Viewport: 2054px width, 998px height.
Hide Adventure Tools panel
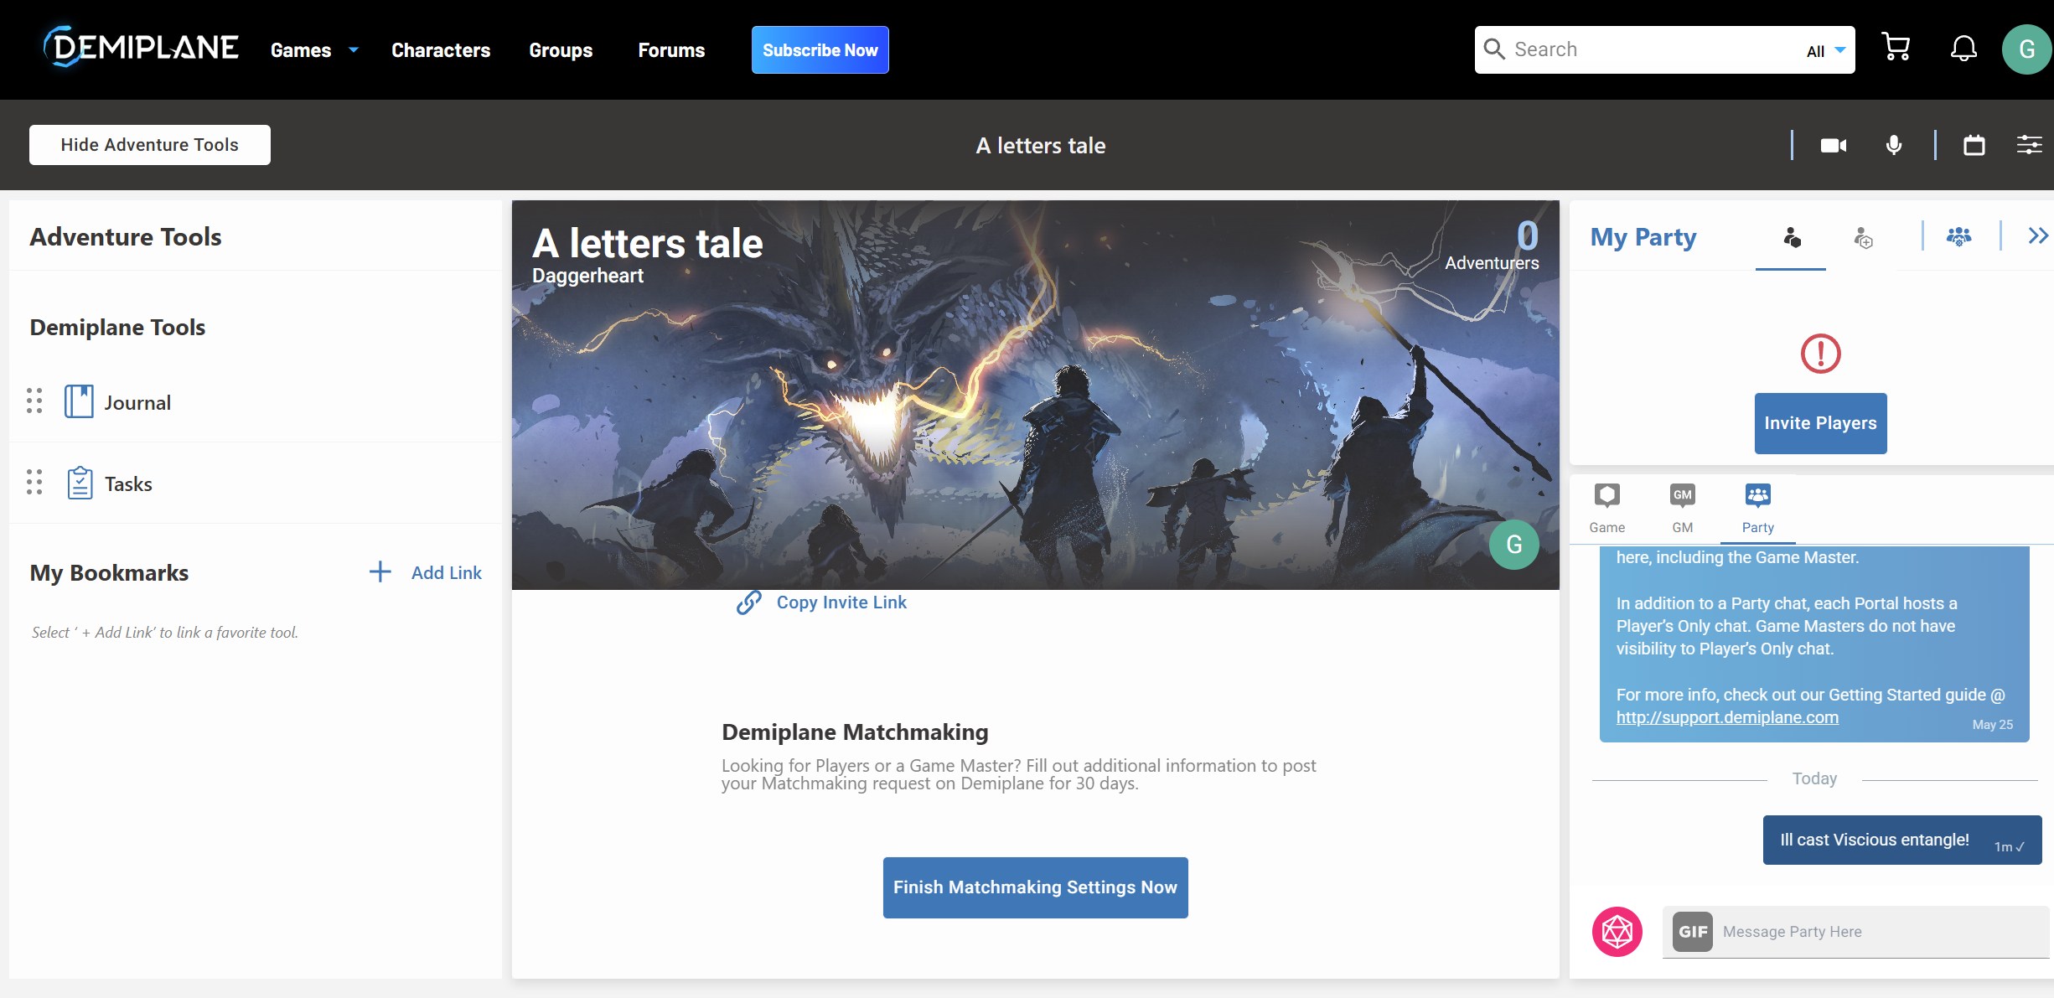(x=150, y=145)
